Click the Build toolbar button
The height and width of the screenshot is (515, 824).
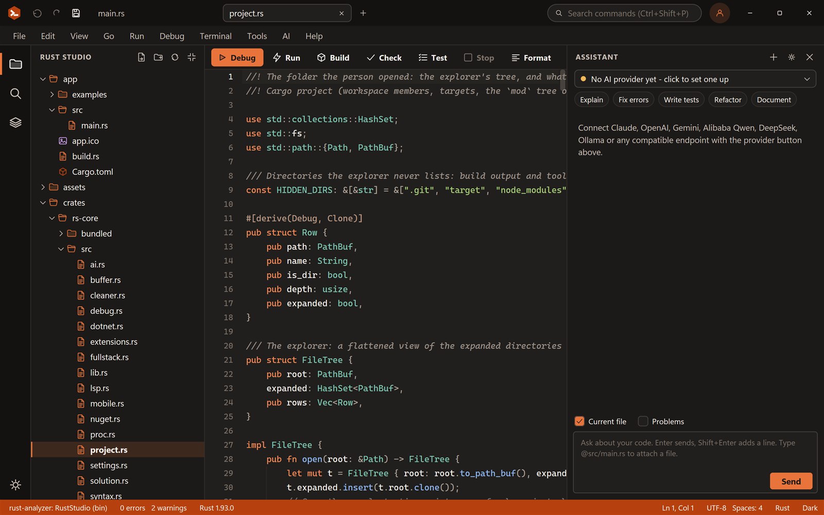pyautogui.click(x=333, y=58)
